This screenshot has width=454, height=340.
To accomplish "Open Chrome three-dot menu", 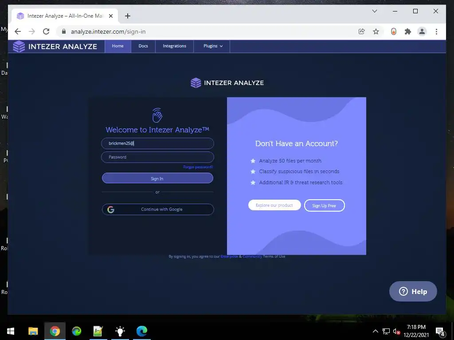I will click(436, 31).
